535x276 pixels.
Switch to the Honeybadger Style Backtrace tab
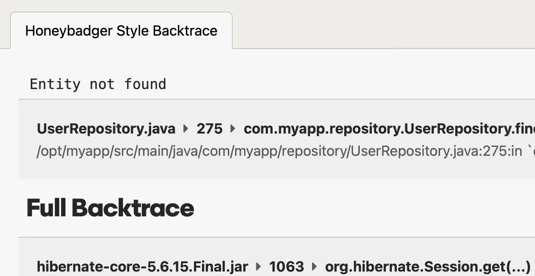pyautogui.click(x=121, y=31)
